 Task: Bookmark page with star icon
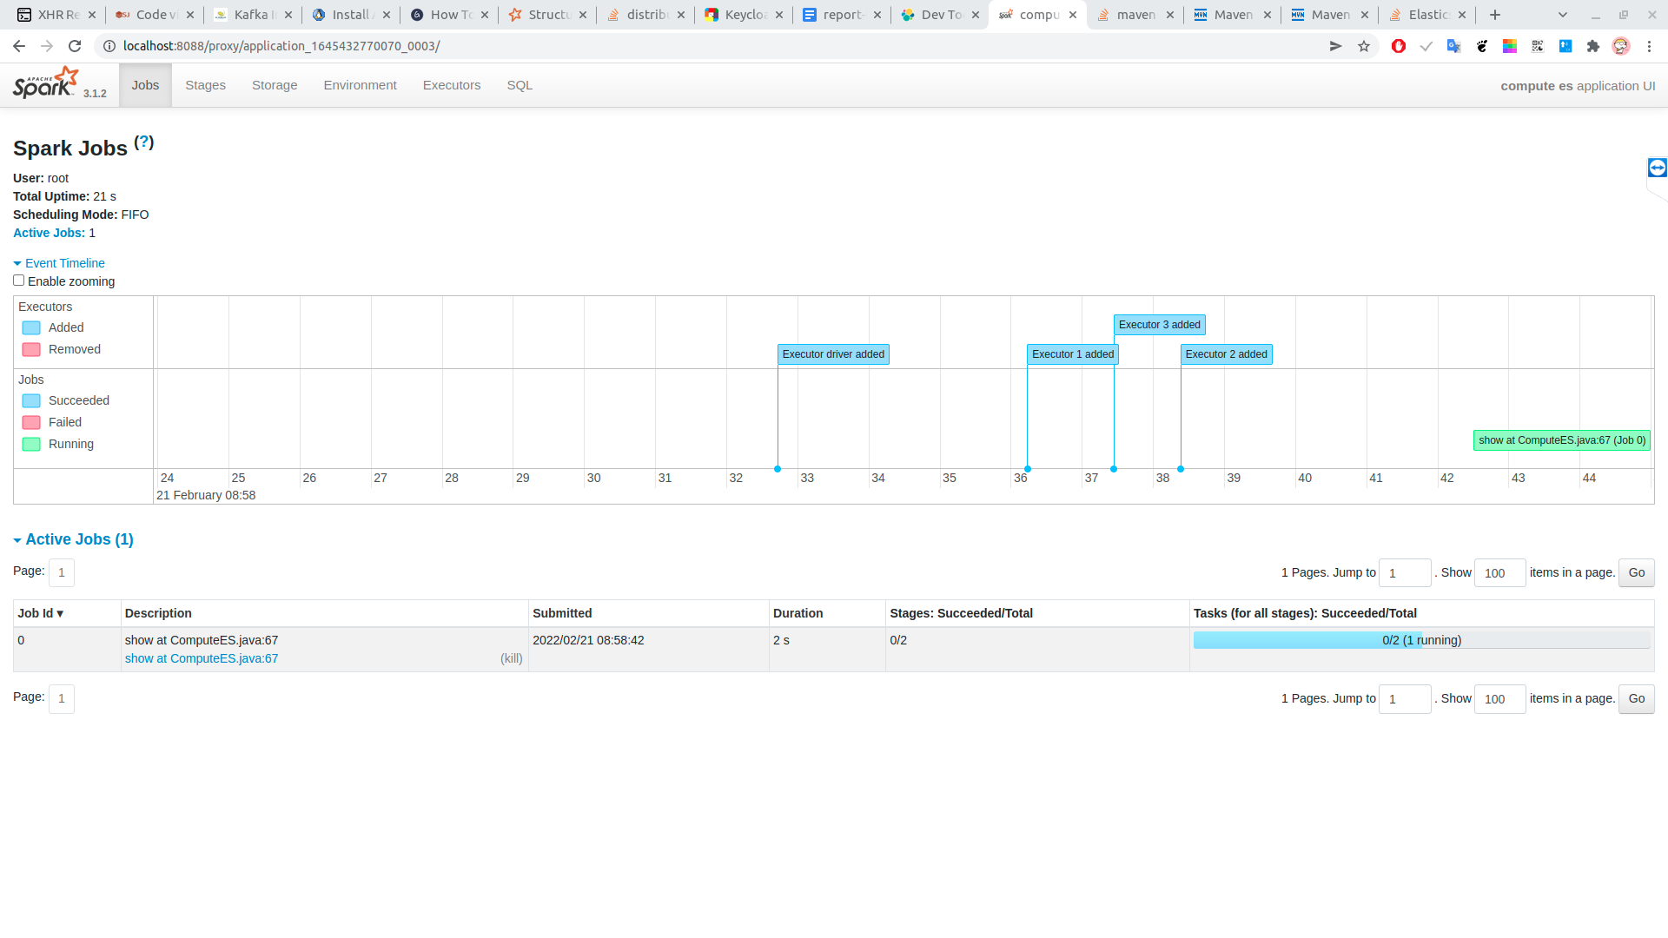click(1364, 46)
